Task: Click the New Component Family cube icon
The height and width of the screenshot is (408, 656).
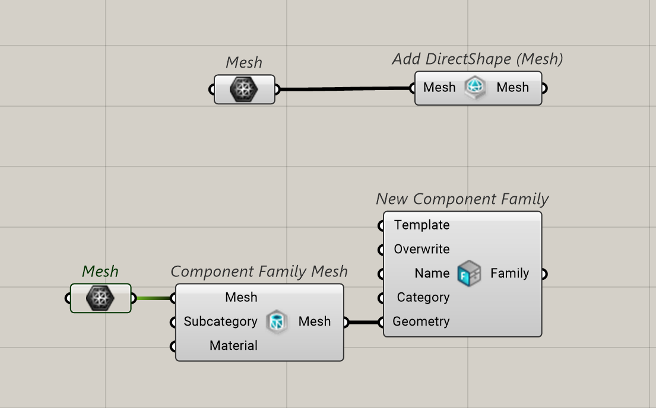Action: [x=470, y=273]
